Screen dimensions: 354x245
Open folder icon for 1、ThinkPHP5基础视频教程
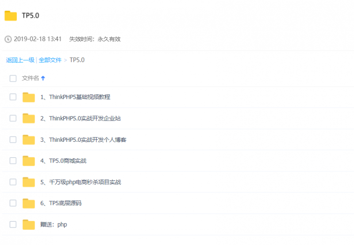(x=29, y=97)
